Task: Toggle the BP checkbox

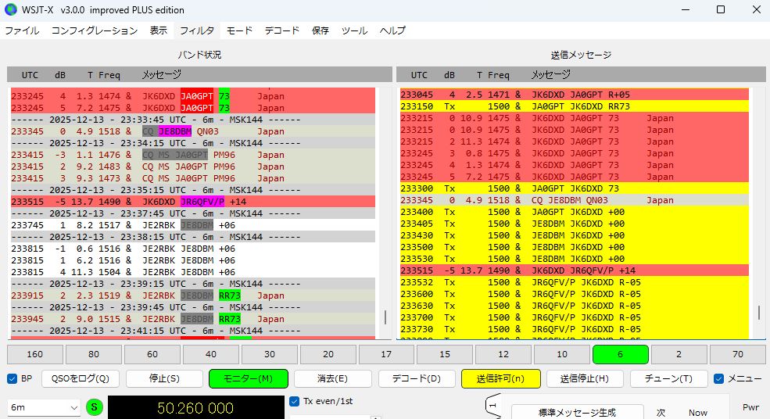Action: 13,378
